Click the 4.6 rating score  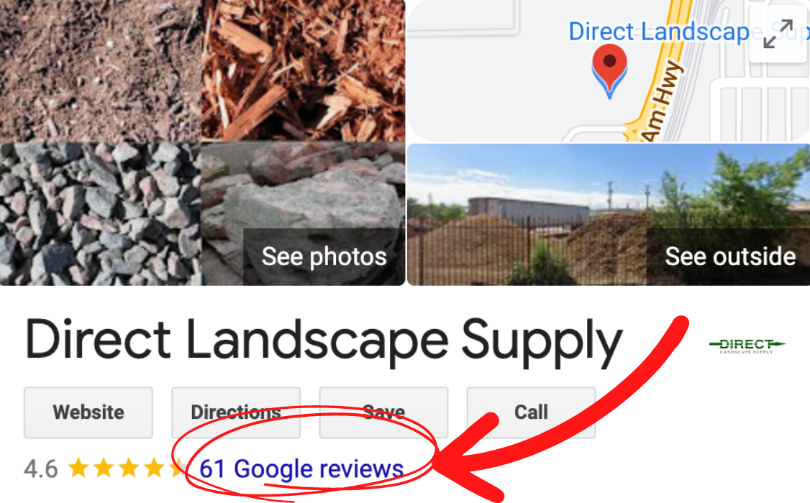[x=41, y=469]
